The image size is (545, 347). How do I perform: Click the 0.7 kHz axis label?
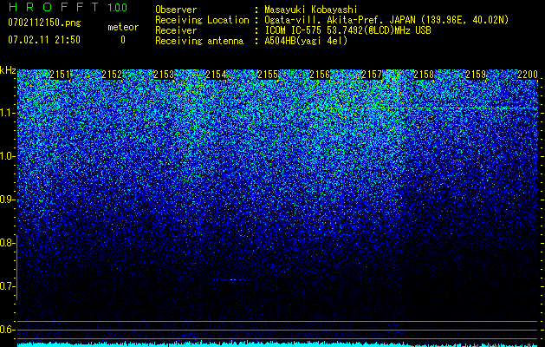coord(8,286)
